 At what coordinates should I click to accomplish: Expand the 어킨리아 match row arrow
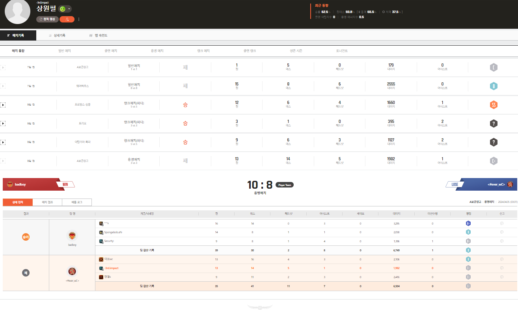(3, 142)
